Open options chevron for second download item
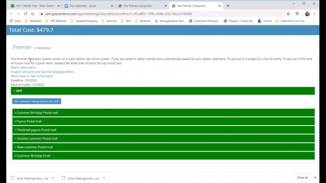The width and height of the screenshot is (326, 183). tap(104, 178)
